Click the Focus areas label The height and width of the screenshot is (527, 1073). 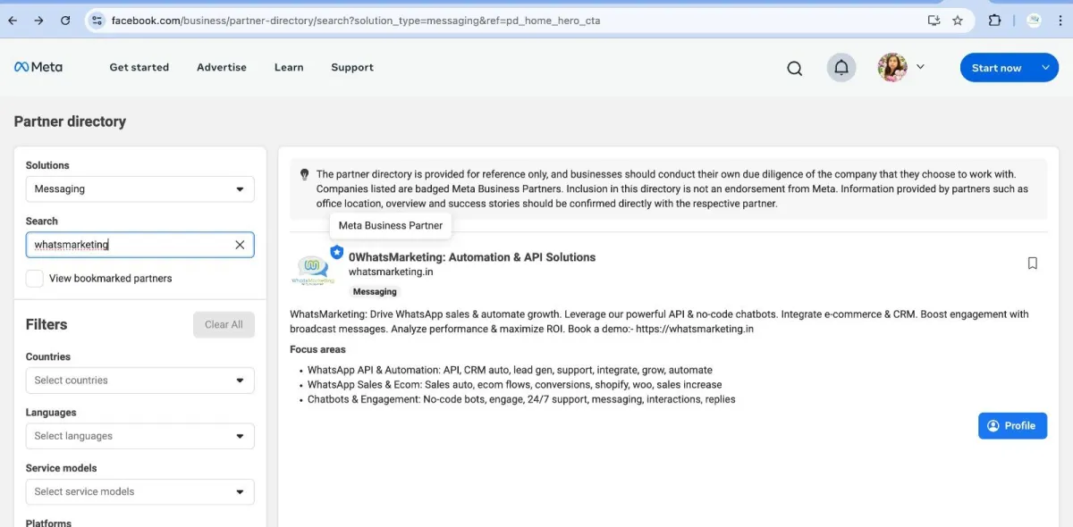317,349
